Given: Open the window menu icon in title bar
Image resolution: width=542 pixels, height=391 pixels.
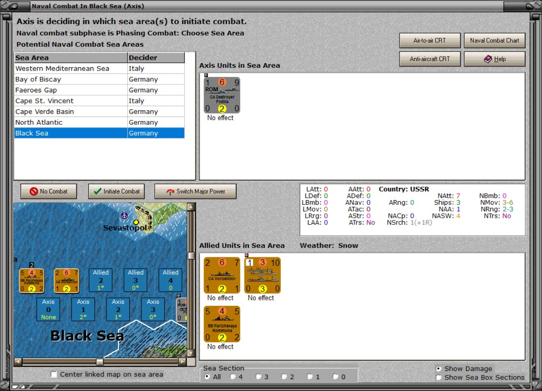Looking at the screenshot, I should (13, 6).
